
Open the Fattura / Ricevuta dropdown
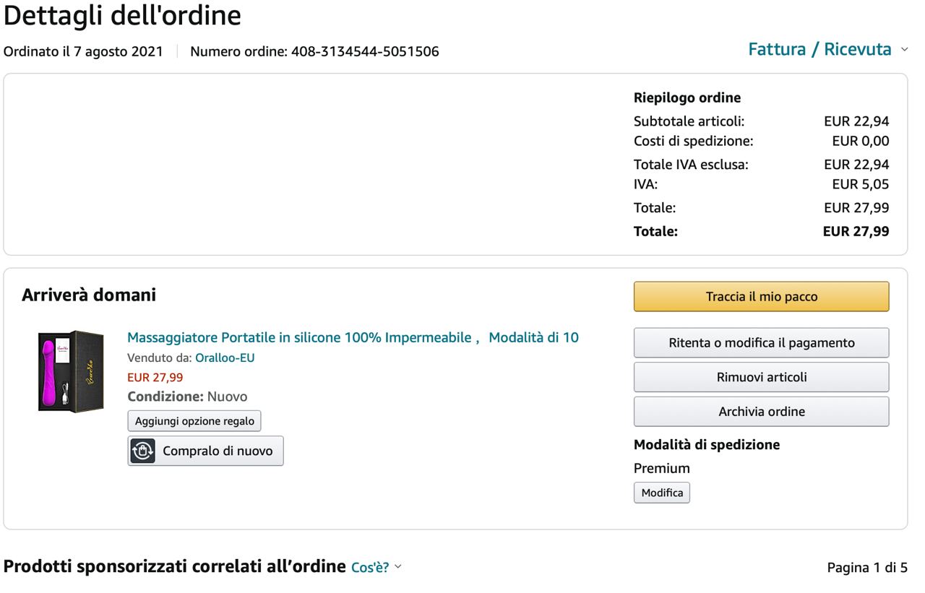819,50
